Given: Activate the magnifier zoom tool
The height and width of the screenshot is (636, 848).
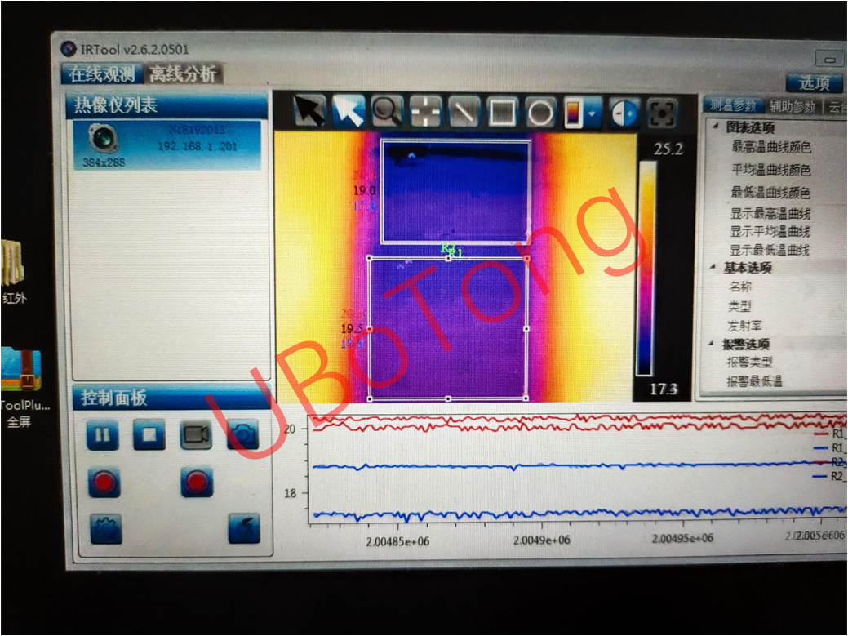Looking at the screenshot, I should tap(387, 111).
